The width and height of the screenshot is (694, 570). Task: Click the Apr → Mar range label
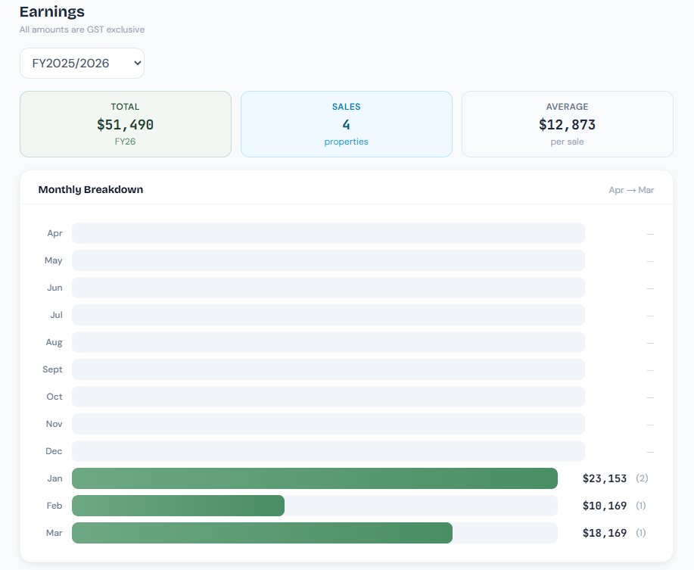click(632, 190)
